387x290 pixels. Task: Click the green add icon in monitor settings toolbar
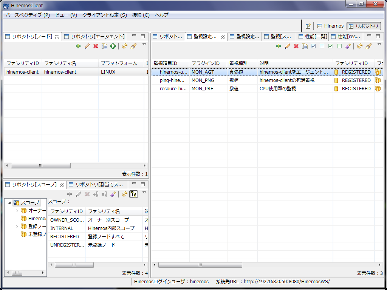[279, 46]
